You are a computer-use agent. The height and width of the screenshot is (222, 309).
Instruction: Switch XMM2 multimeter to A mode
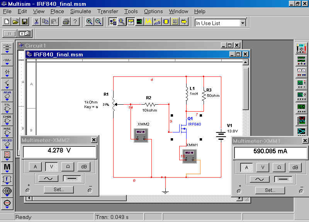click(35, 167)
